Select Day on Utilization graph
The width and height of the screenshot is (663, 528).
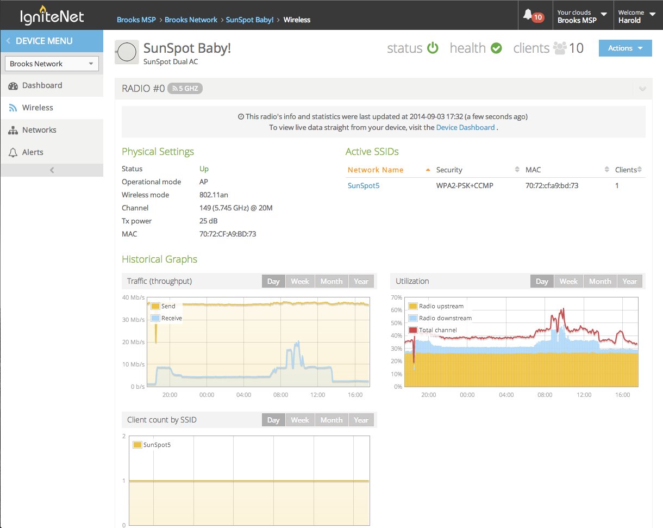click(x=542, y=281)
